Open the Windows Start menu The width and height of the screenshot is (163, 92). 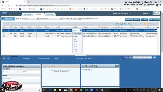pos(2,90)
